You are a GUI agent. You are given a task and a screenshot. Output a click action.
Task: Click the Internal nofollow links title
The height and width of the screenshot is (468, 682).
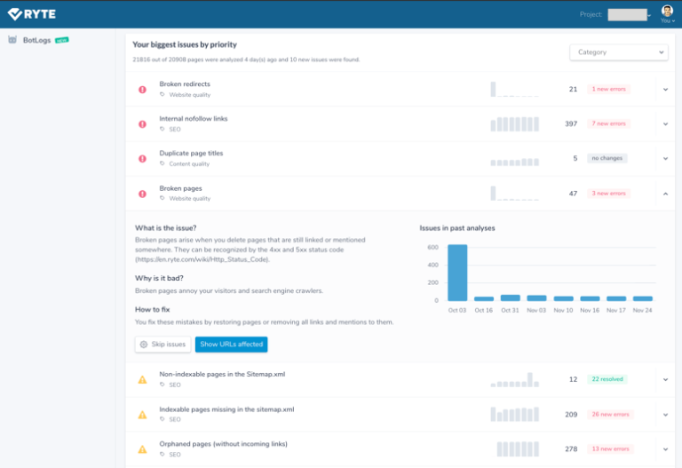pyautogui.click(x=193, y=119)
